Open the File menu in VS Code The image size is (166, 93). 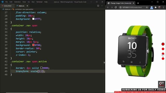click(6, 2)
